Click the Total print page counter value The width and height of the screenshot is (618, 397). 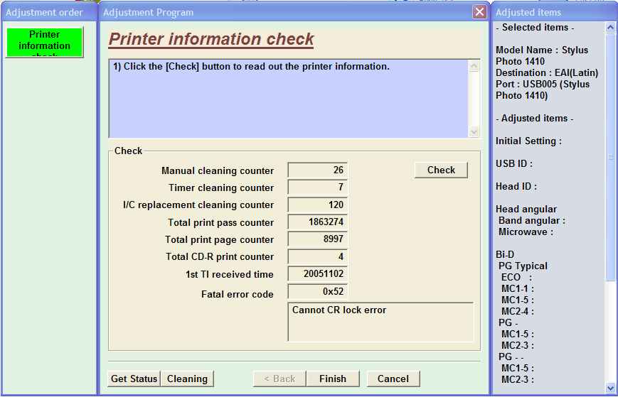(318, 239)
